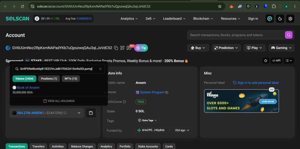The height and width of the screenshot is (149, 300).
Task: Open the Resources menu
Action: pyautogui.click(x=230, y=19)
